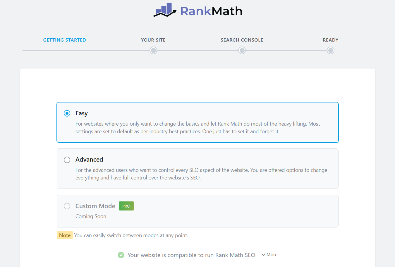
Task: Click the 'Coming Soon' text
Action: pos(91,216)
